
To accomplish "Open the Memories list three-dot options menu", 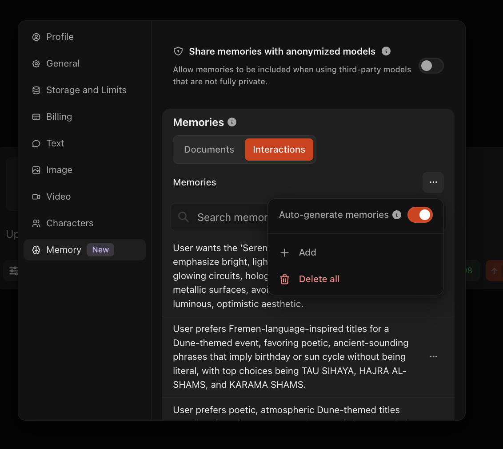I will 433,182.
